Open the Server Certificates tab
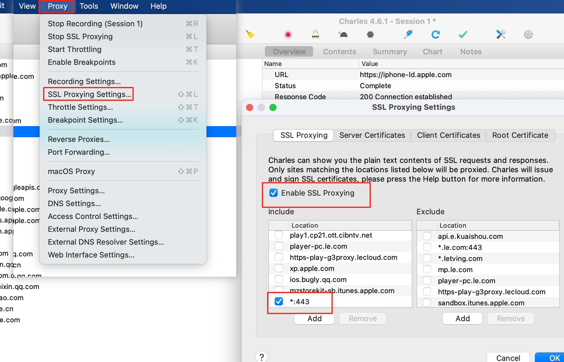The width and height of the screenshot is (564, 362). [372, 135]
